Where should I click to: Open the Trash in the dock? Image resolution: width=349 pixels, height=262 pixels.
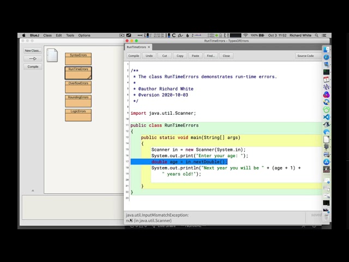click(326, 217)
